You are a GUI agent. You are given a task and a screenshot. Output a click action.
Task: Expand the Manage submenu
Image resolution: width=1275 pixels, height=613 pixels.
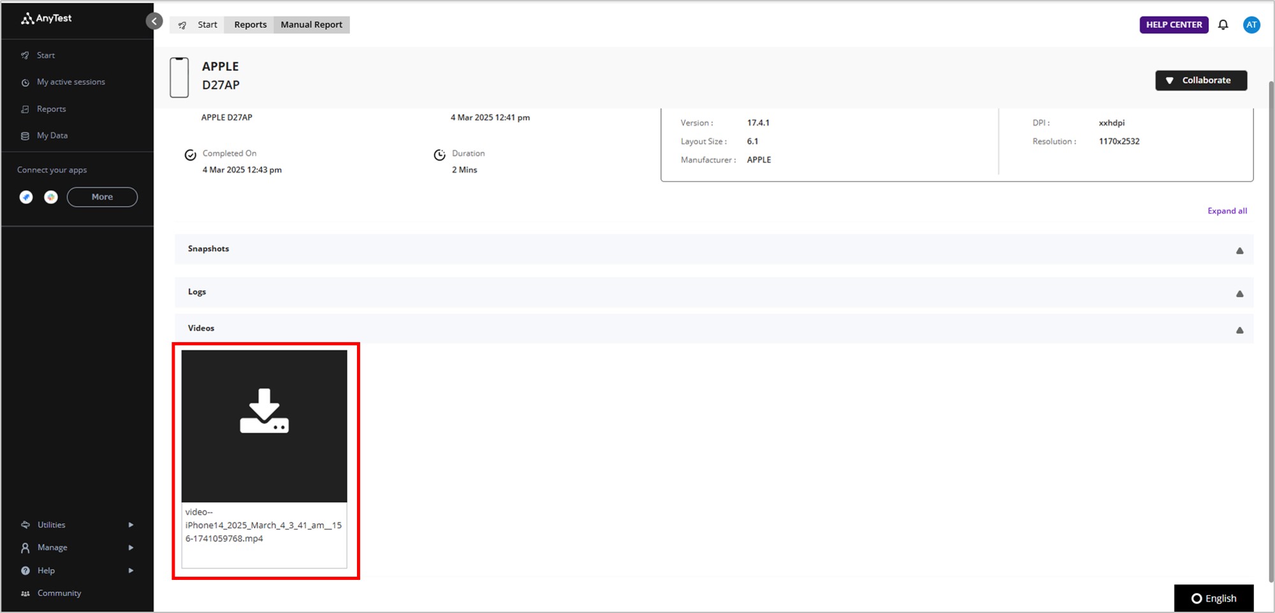pyautogui.click(x=131, y=548)
